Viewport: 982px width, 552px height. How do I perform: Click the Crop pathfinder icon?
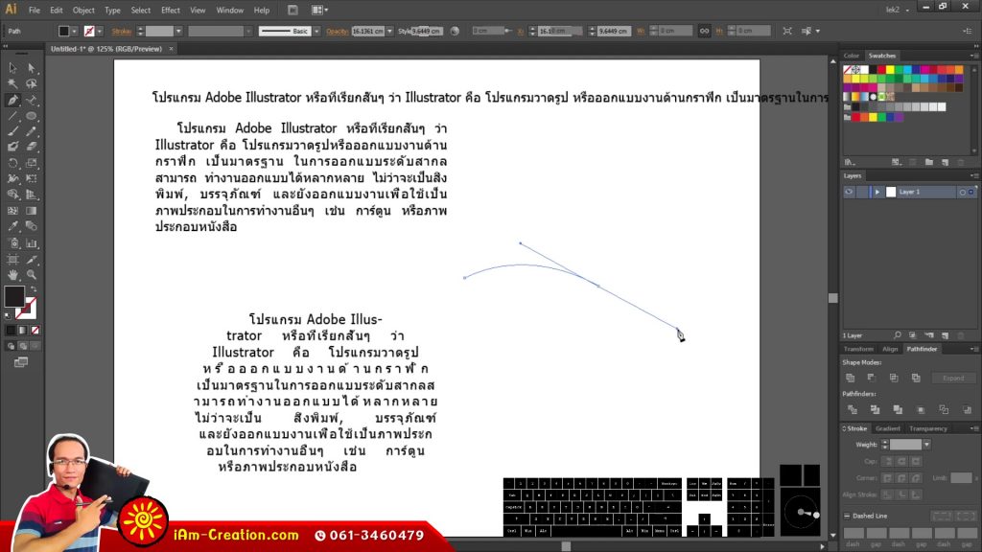[921, 410]
